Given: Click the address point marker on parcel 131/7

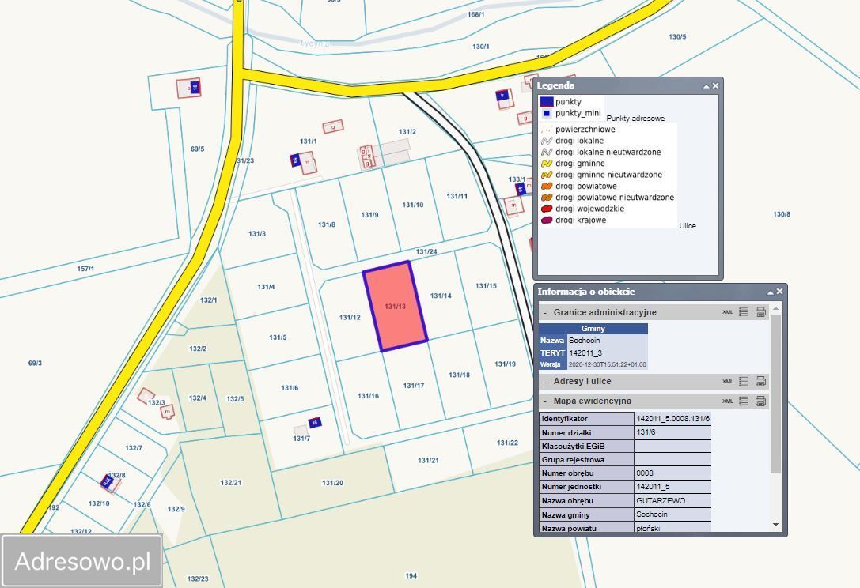Looking at the screenshot, I should [x=314, y=423].
